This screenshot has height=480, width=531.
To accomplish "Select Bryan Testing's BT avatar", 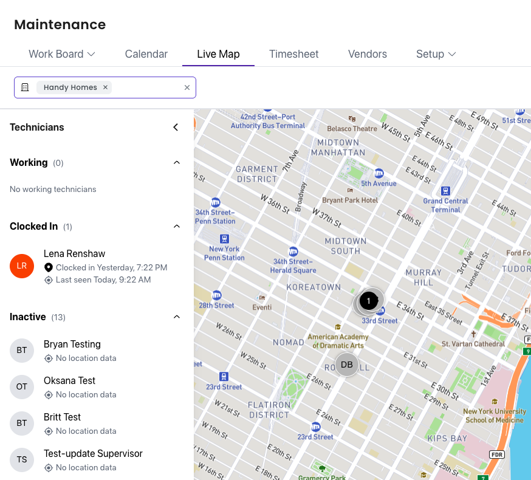I will pos(22,350).
